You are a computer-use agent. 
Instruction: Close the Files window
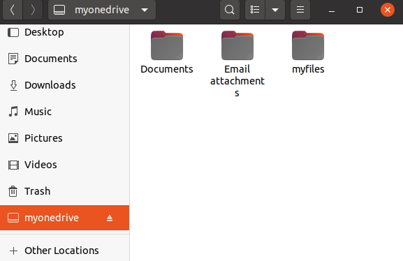pos(388,10)
